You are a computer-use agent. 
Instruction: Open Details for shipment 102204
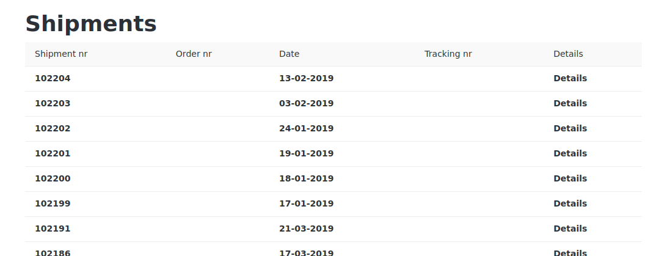click(x=570, y=79)
